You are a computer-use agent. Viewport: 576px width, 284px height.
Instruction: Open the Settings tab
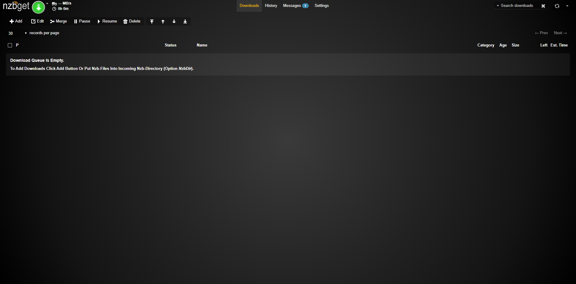coord(321,6)
